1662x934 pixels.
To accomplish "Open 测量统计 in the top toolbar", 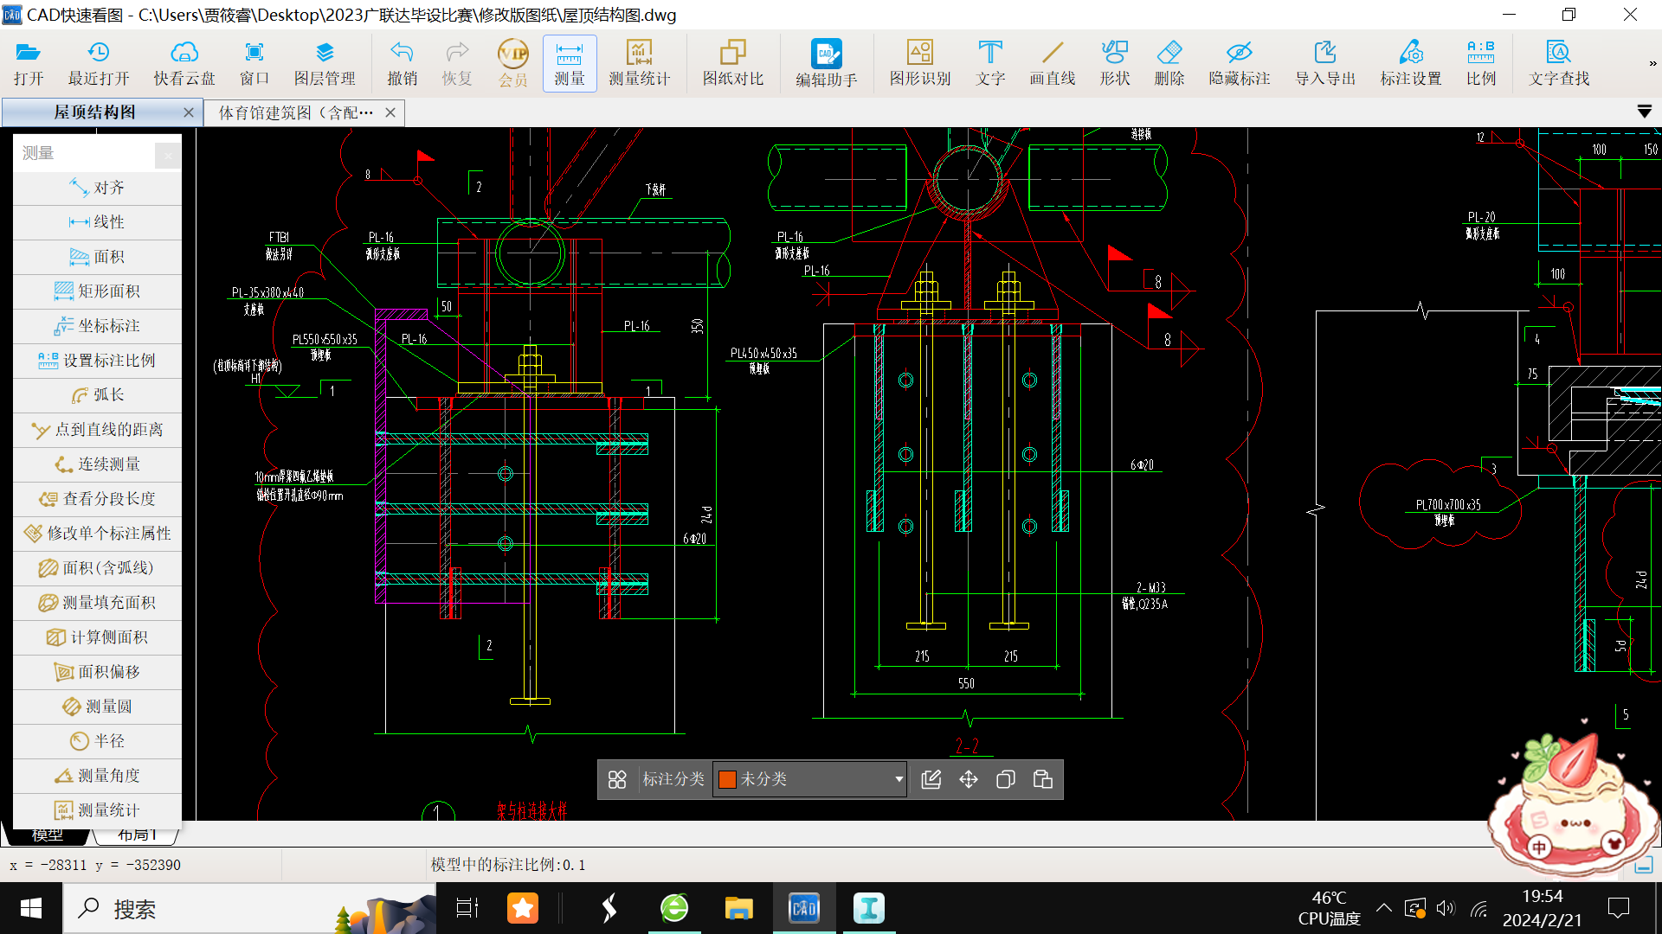I will pyautogui.click(x=639, y=64).
